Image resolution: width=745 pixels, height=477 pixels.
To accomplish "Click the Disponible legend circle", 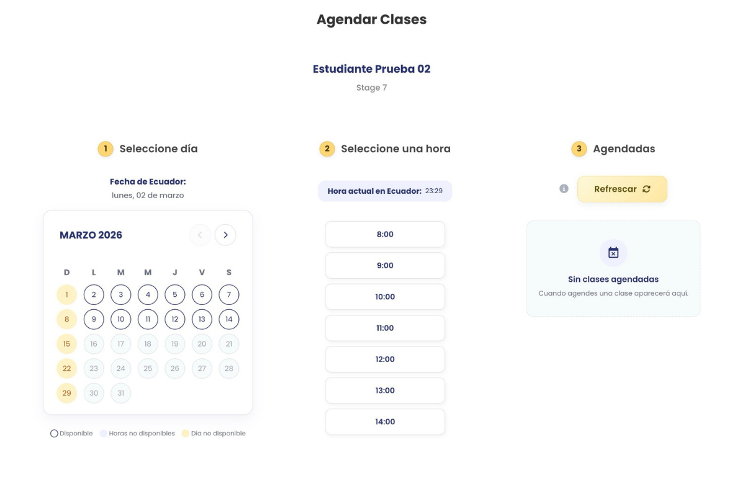I will coord(54,434).
